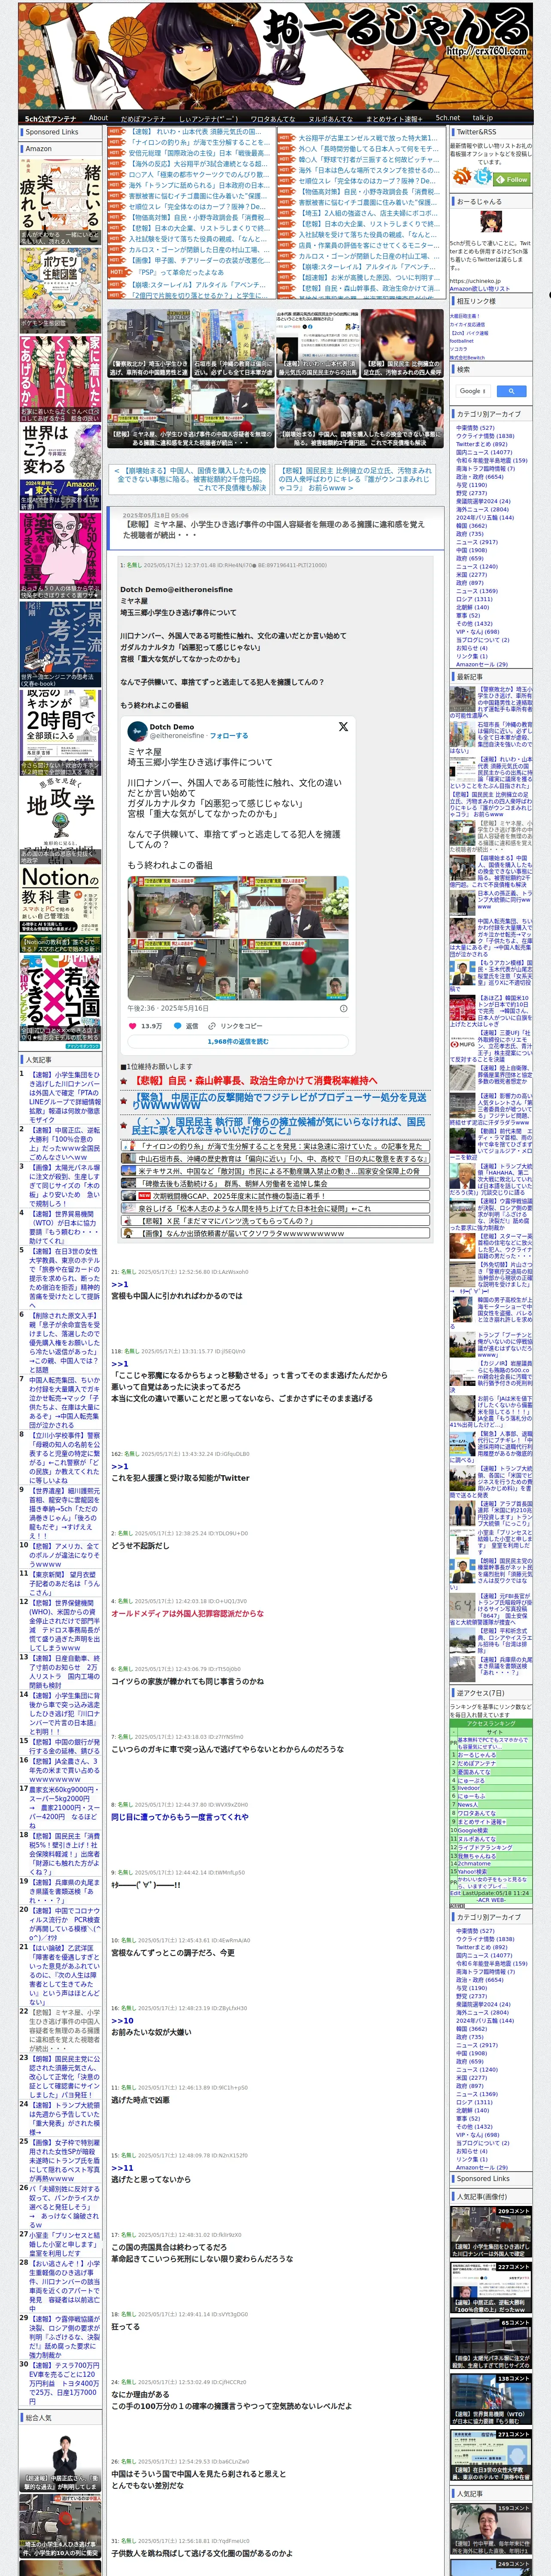Open 5ch公式アンテナ nav tab

(x=50, y=118)
